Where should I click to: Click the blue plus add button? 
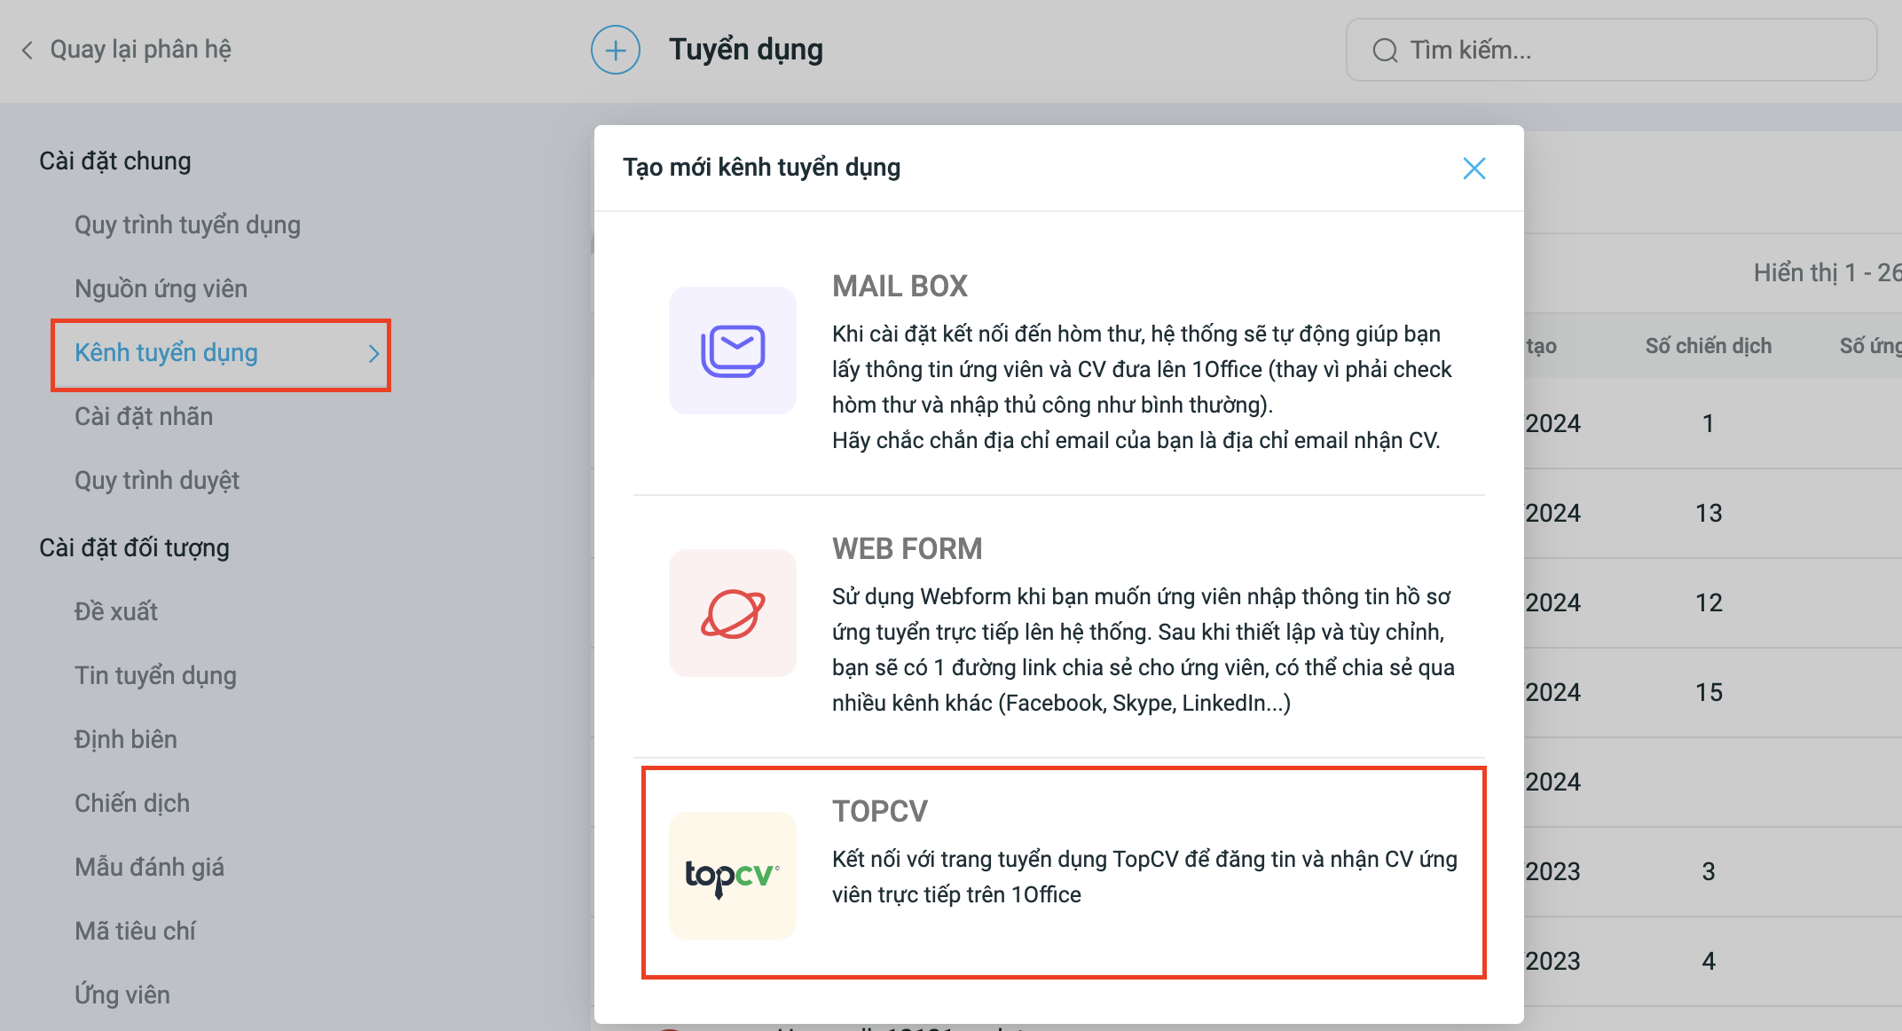coord(616,50)
